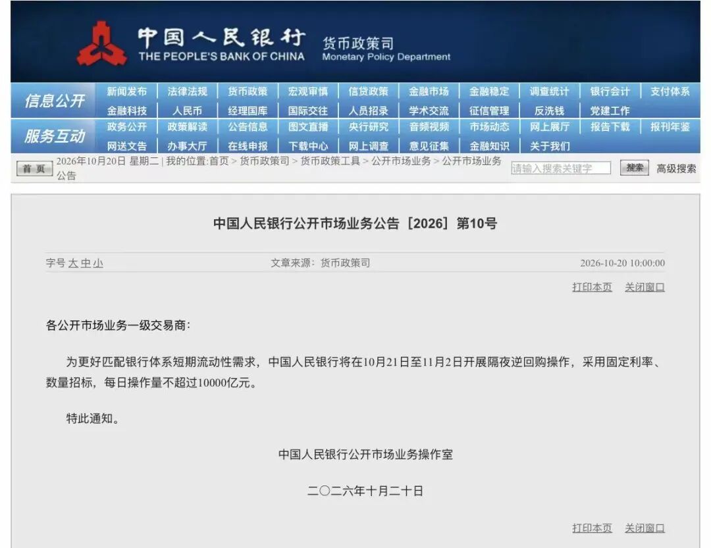Navigate to 学术交流
The height and width of the screenshot is (548, 711).
(x=429, y=111)
